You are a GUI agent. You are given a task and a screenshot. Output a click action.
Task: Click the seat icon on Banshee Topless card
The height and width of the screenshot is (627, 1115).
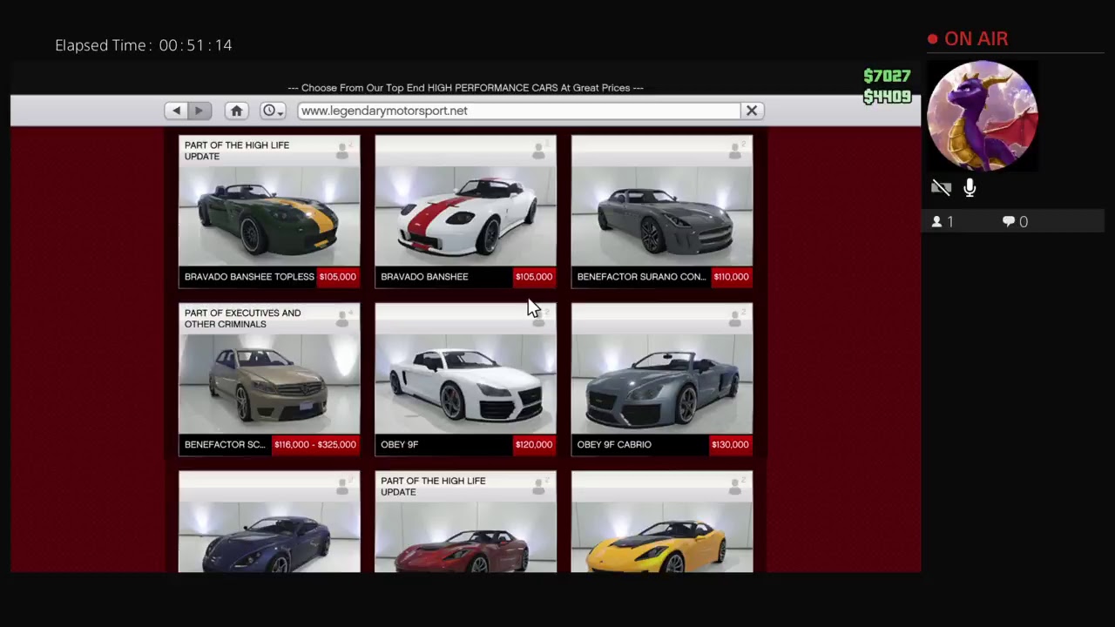pos(343,152)
